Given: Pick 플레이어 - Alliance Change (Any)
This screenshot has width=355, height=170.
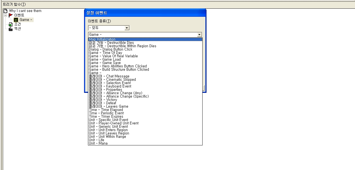Looking at the screenshot, I should click(x=145, y=93).
